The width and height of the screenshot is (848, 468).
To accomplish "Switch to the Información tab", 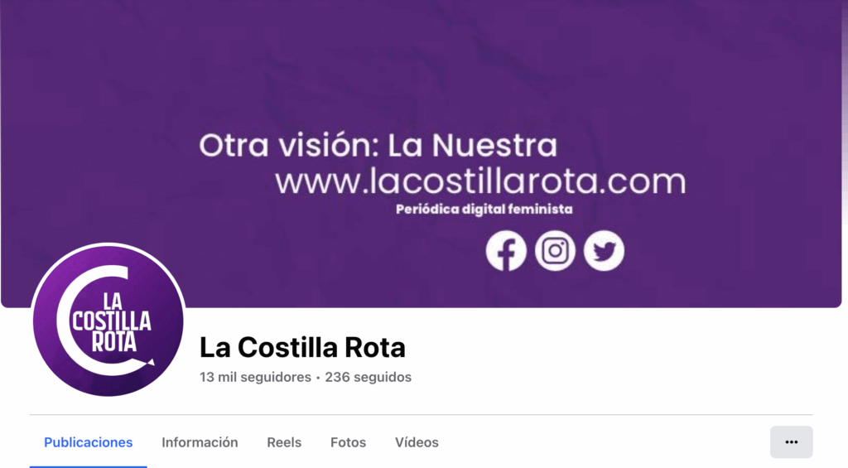I will click(x=200, y=442).
